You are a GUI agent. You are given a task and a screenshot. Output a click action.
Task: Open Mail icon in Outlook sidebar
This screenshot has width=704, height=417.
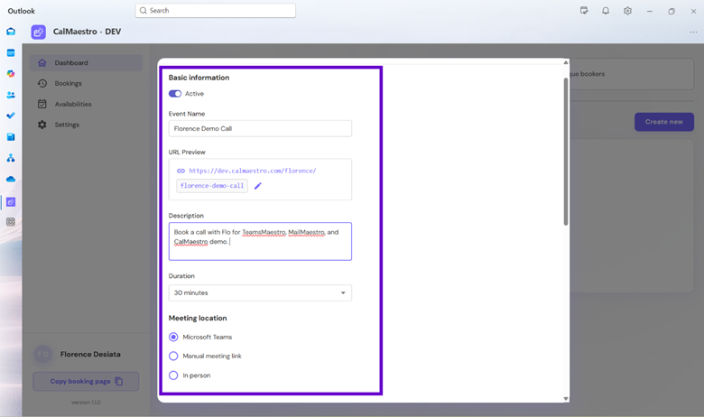click(11, 32)
